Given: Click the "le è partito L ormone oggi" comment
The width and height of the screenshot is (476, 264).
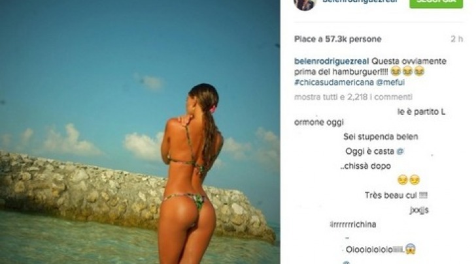Looking at the screenshot, I should coord(370,117).
